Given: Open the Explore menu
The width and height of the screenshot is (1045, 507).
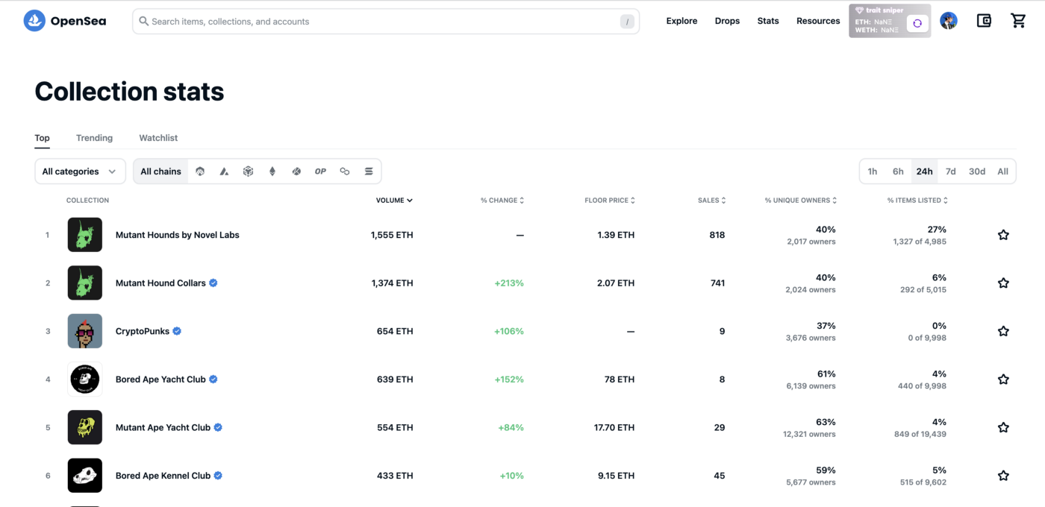Looking at the screenshot, I should [x=681, y=21].
